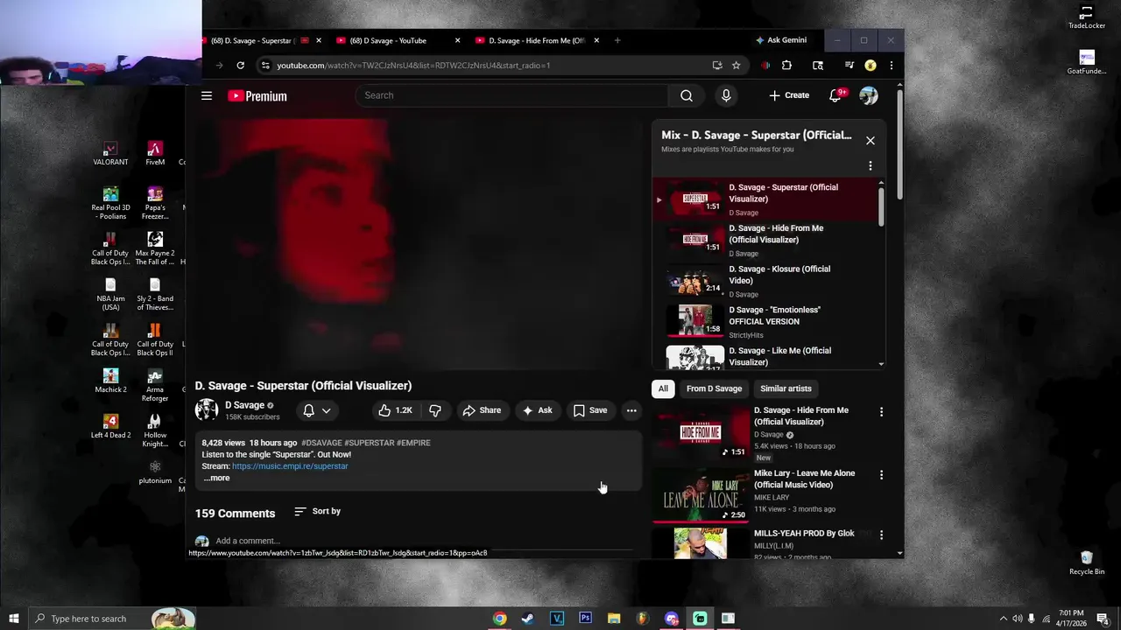The image size is (1121, 630).
Task: Open more actions menu beside Save
Action: 631,410
